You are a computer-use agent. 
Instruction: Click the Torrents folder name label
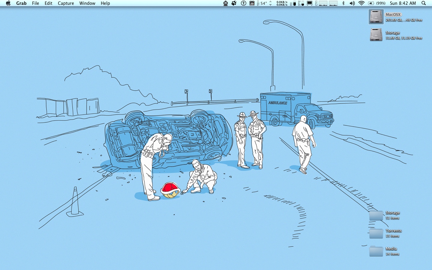pos(394,231)
